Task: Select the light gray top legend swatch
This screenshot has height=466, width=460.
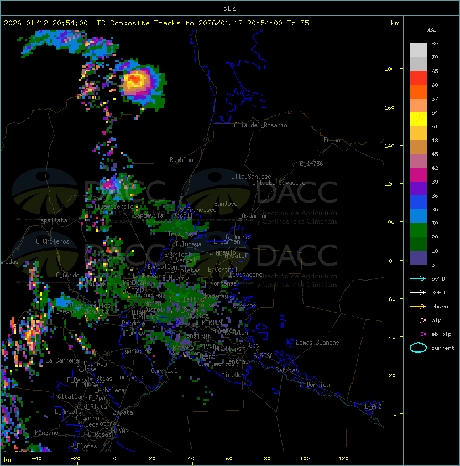Action: tap(418, 50)
